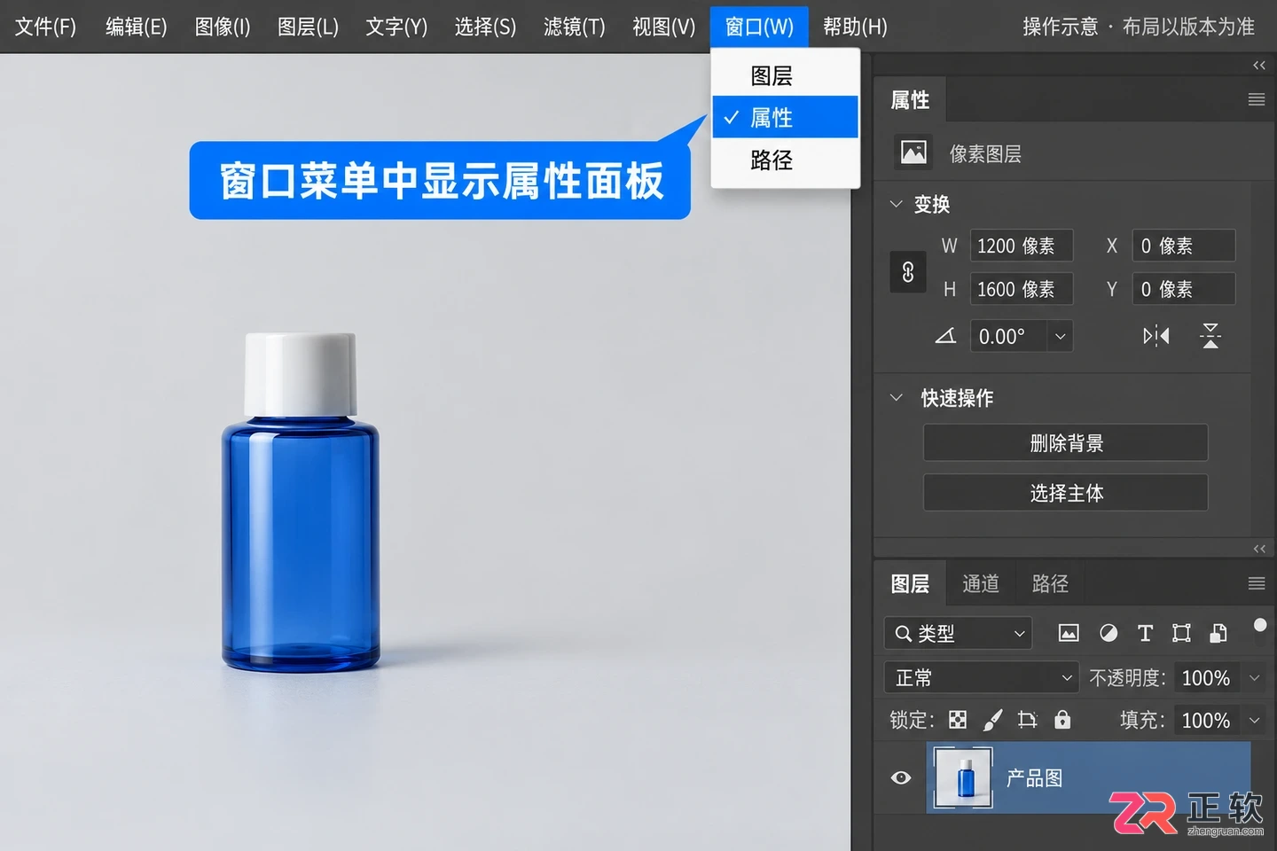The image size is (1277, 851).
Task: Collapse the 快速操作 section
Action: pos(896,398)
